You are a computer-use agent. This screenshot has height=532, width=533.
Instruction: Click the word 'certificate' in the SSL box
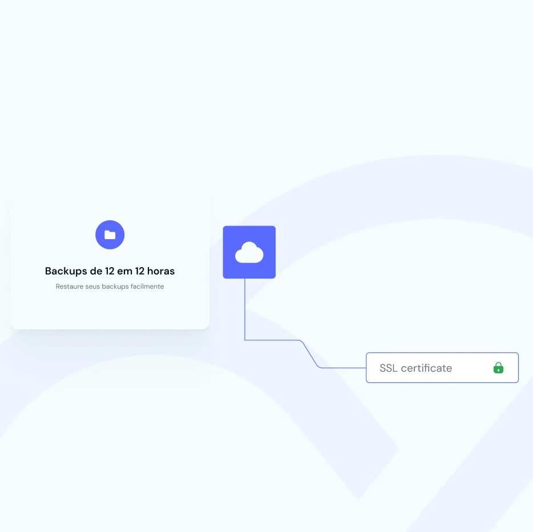click(426, 368)
